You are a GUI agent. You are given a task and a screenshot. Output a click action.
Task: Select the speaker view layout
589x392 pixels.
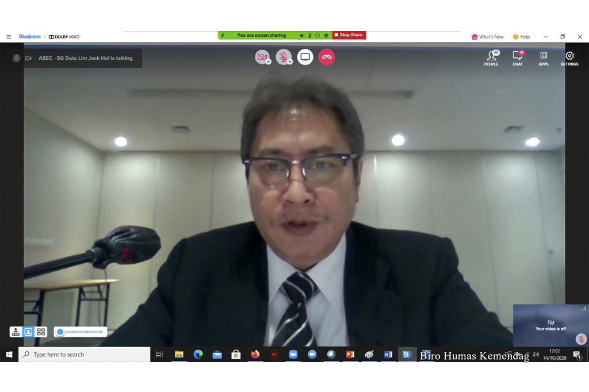pyautogui.click(x=28, y=332)
